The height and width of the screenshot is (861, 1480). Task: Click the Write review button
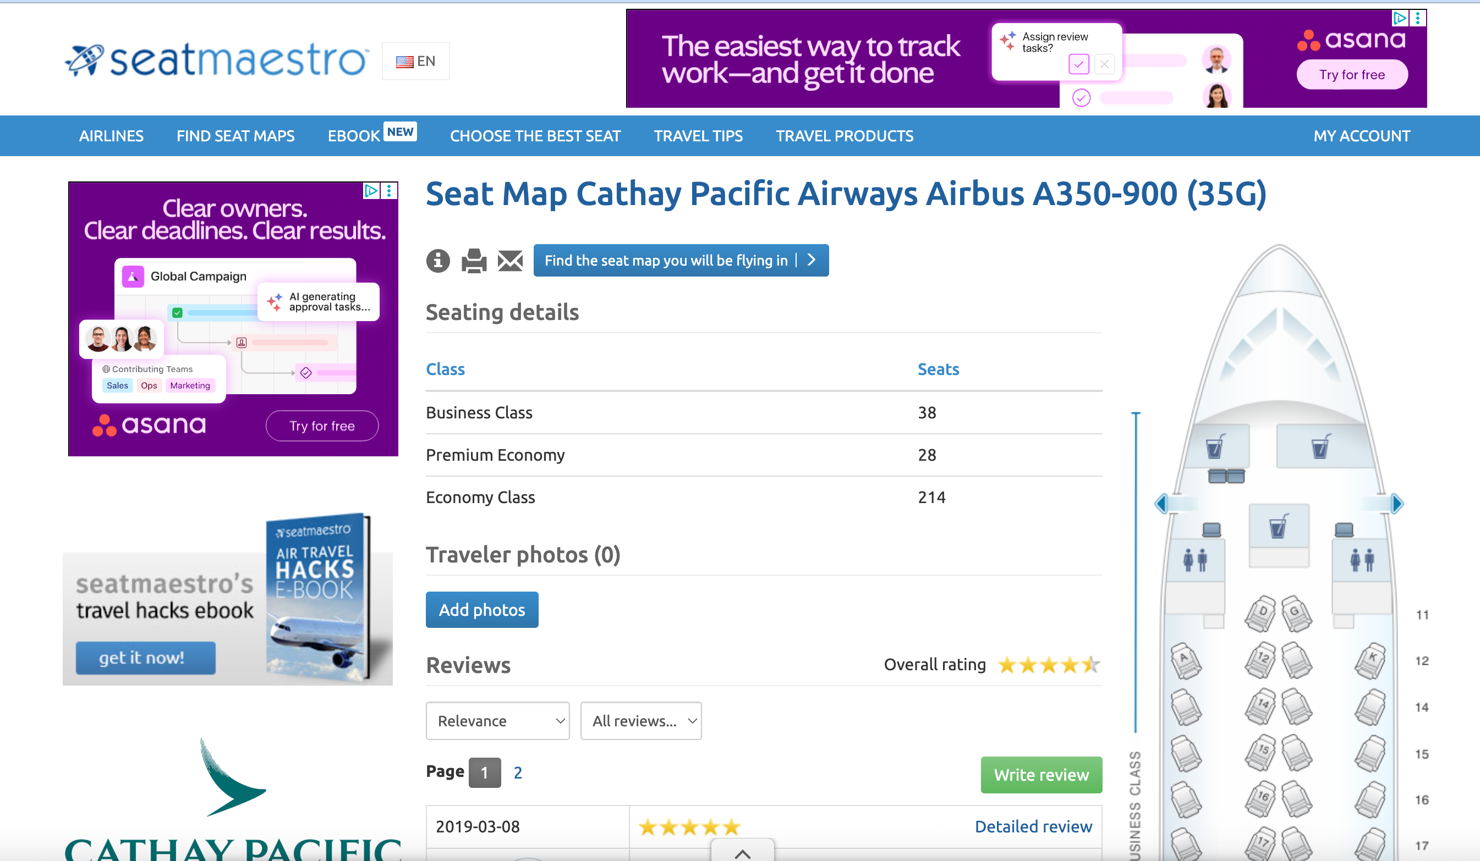[x=1041, y=775]
